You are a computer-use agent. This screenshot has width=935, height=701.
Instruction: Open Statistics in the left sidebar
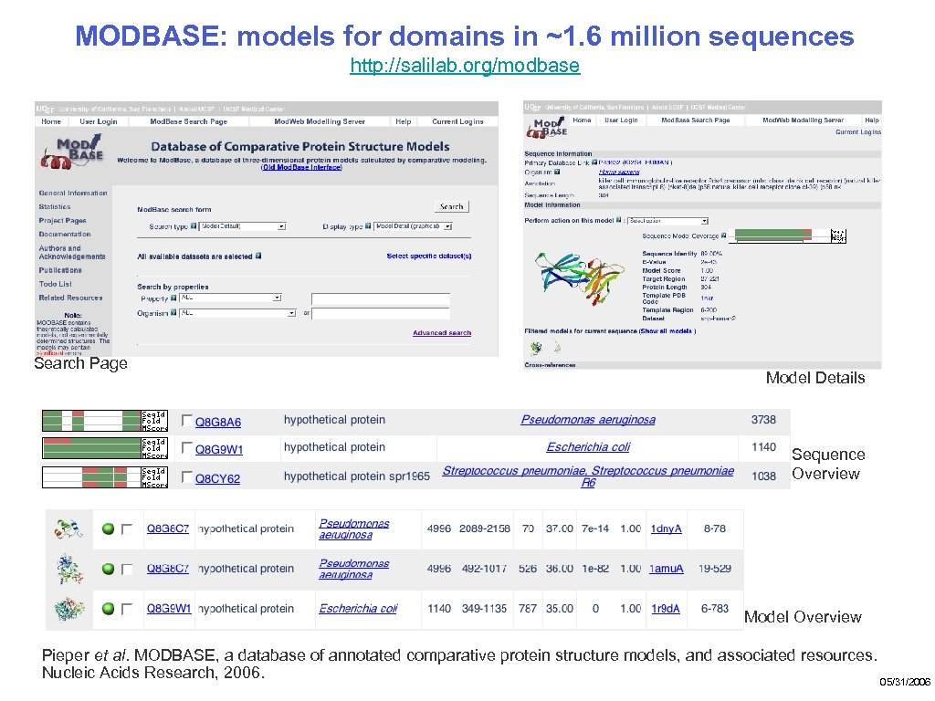(x=55, y=207)
